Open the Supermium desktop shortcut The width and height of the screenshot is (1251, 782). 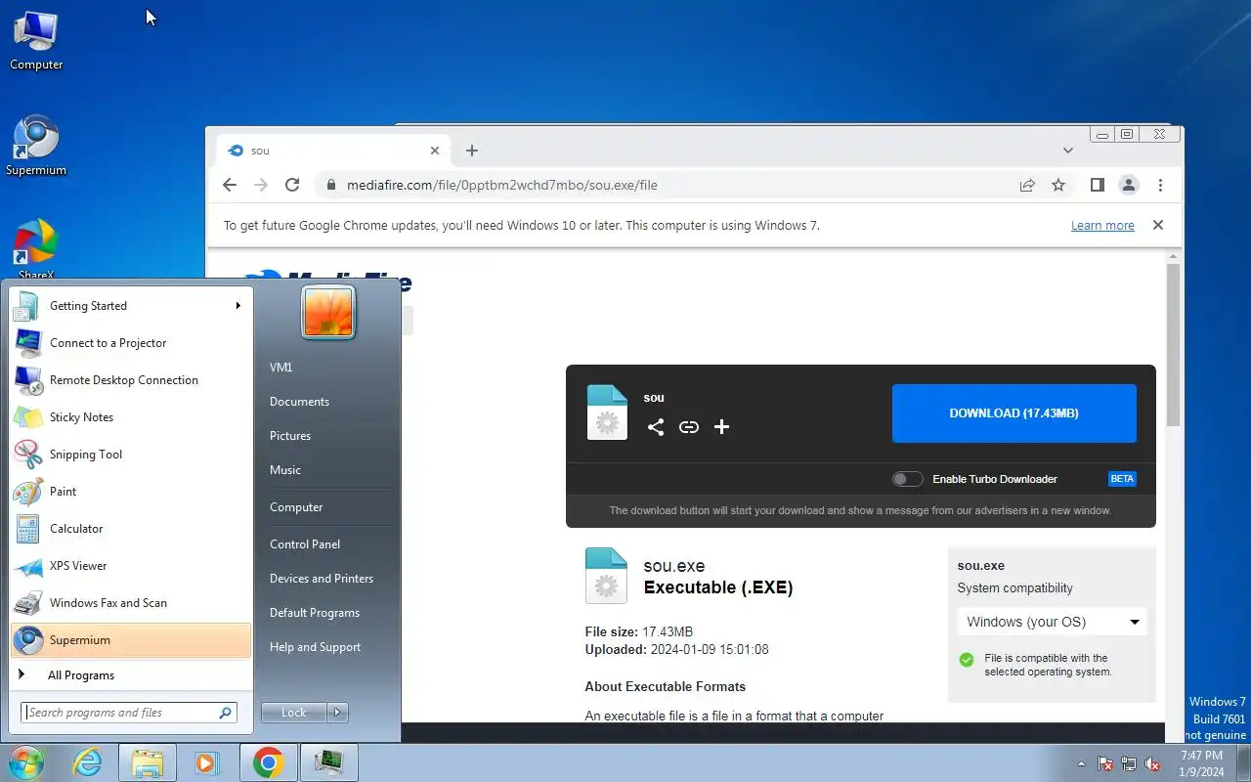[x=36, y=147]
